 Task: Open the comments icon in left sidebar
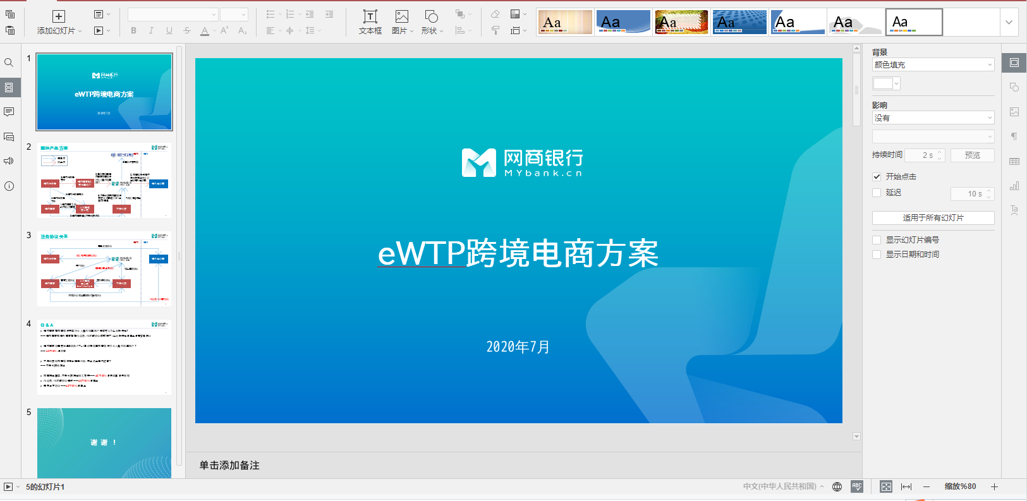coord(9,112)
